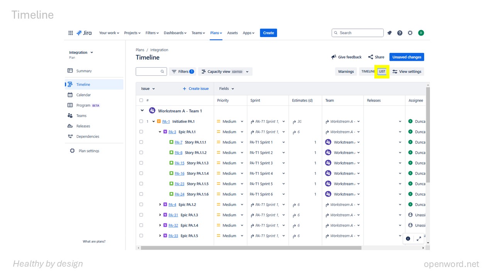The image size is (494, 277).
Task: Select checkbox for Story PA.1.1.1
Action: tap(141, 142)
